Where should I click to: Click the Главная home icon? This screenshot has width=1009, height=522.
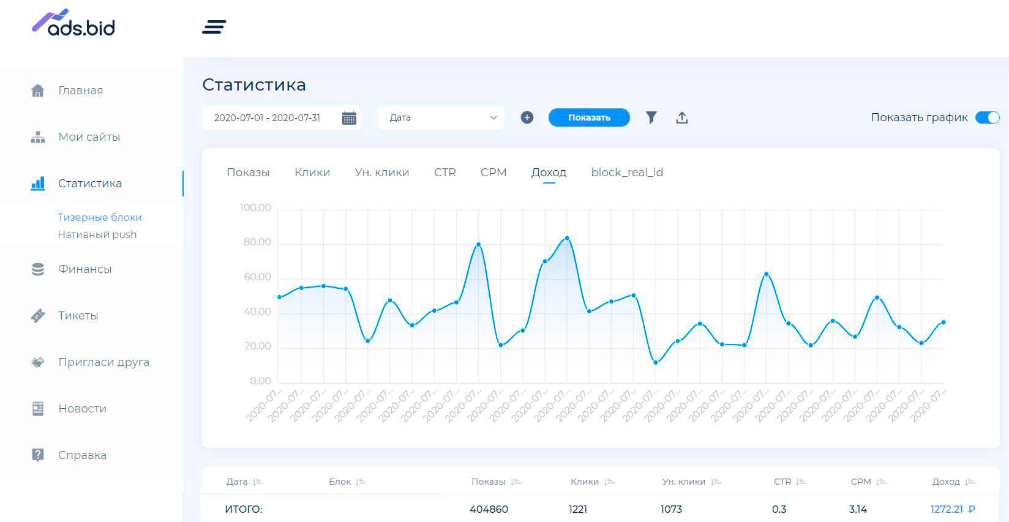(38, 91)
